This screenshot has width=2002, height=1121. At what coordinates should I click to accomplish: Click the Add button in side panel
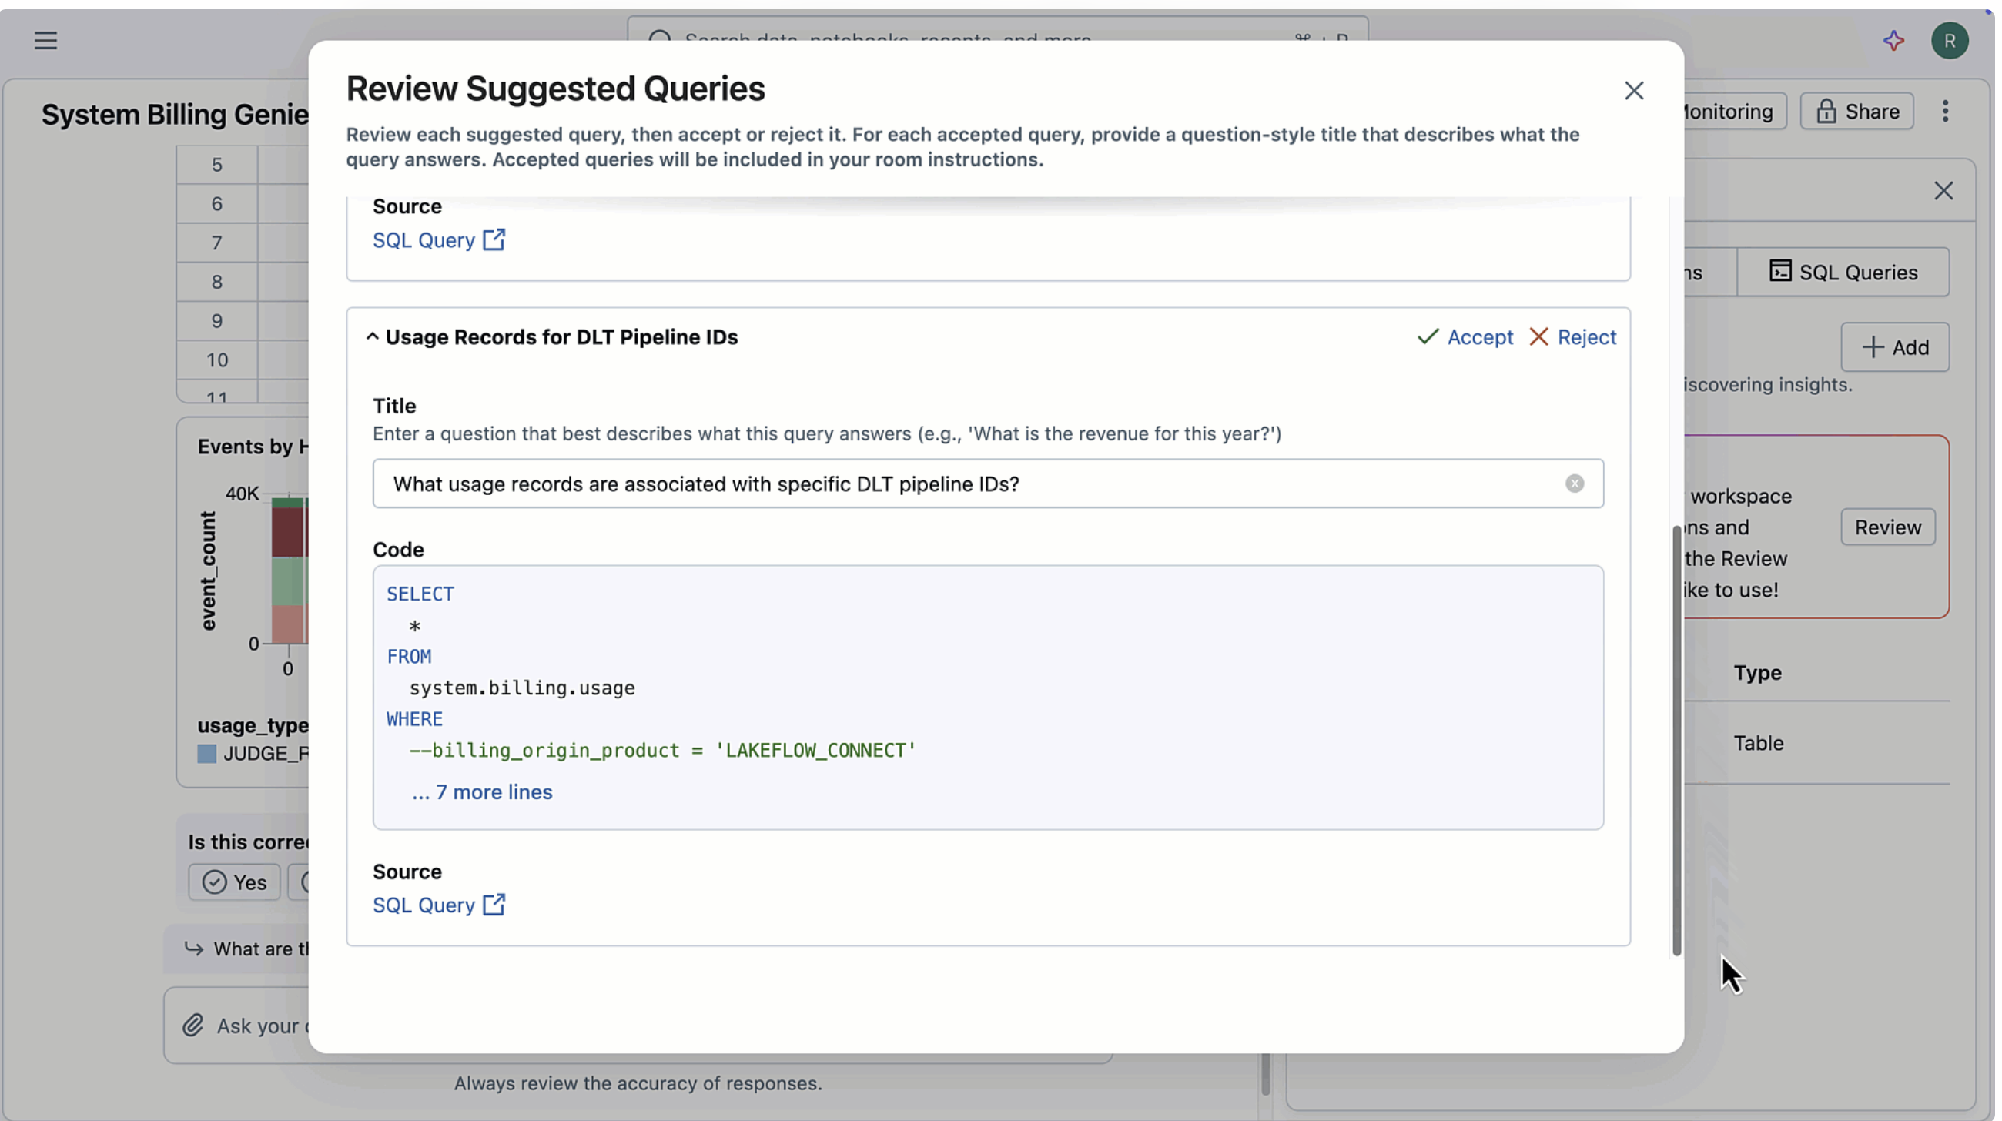tap(1894, 347)
